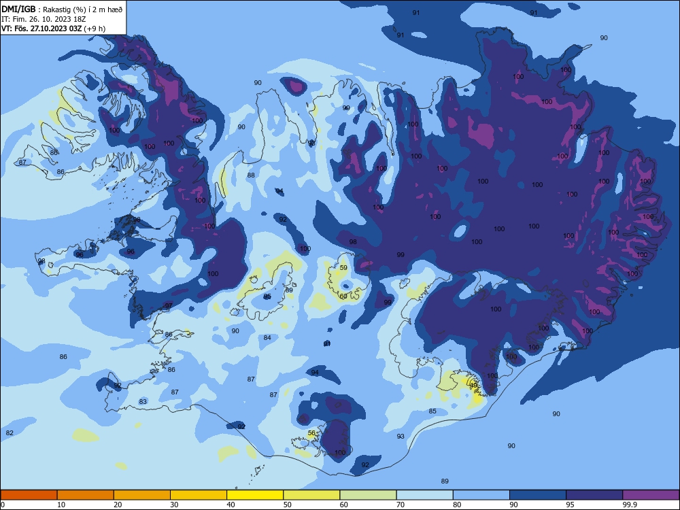Click the orange 10–20 legend swatch
The image size is (680, 510).
86,495
